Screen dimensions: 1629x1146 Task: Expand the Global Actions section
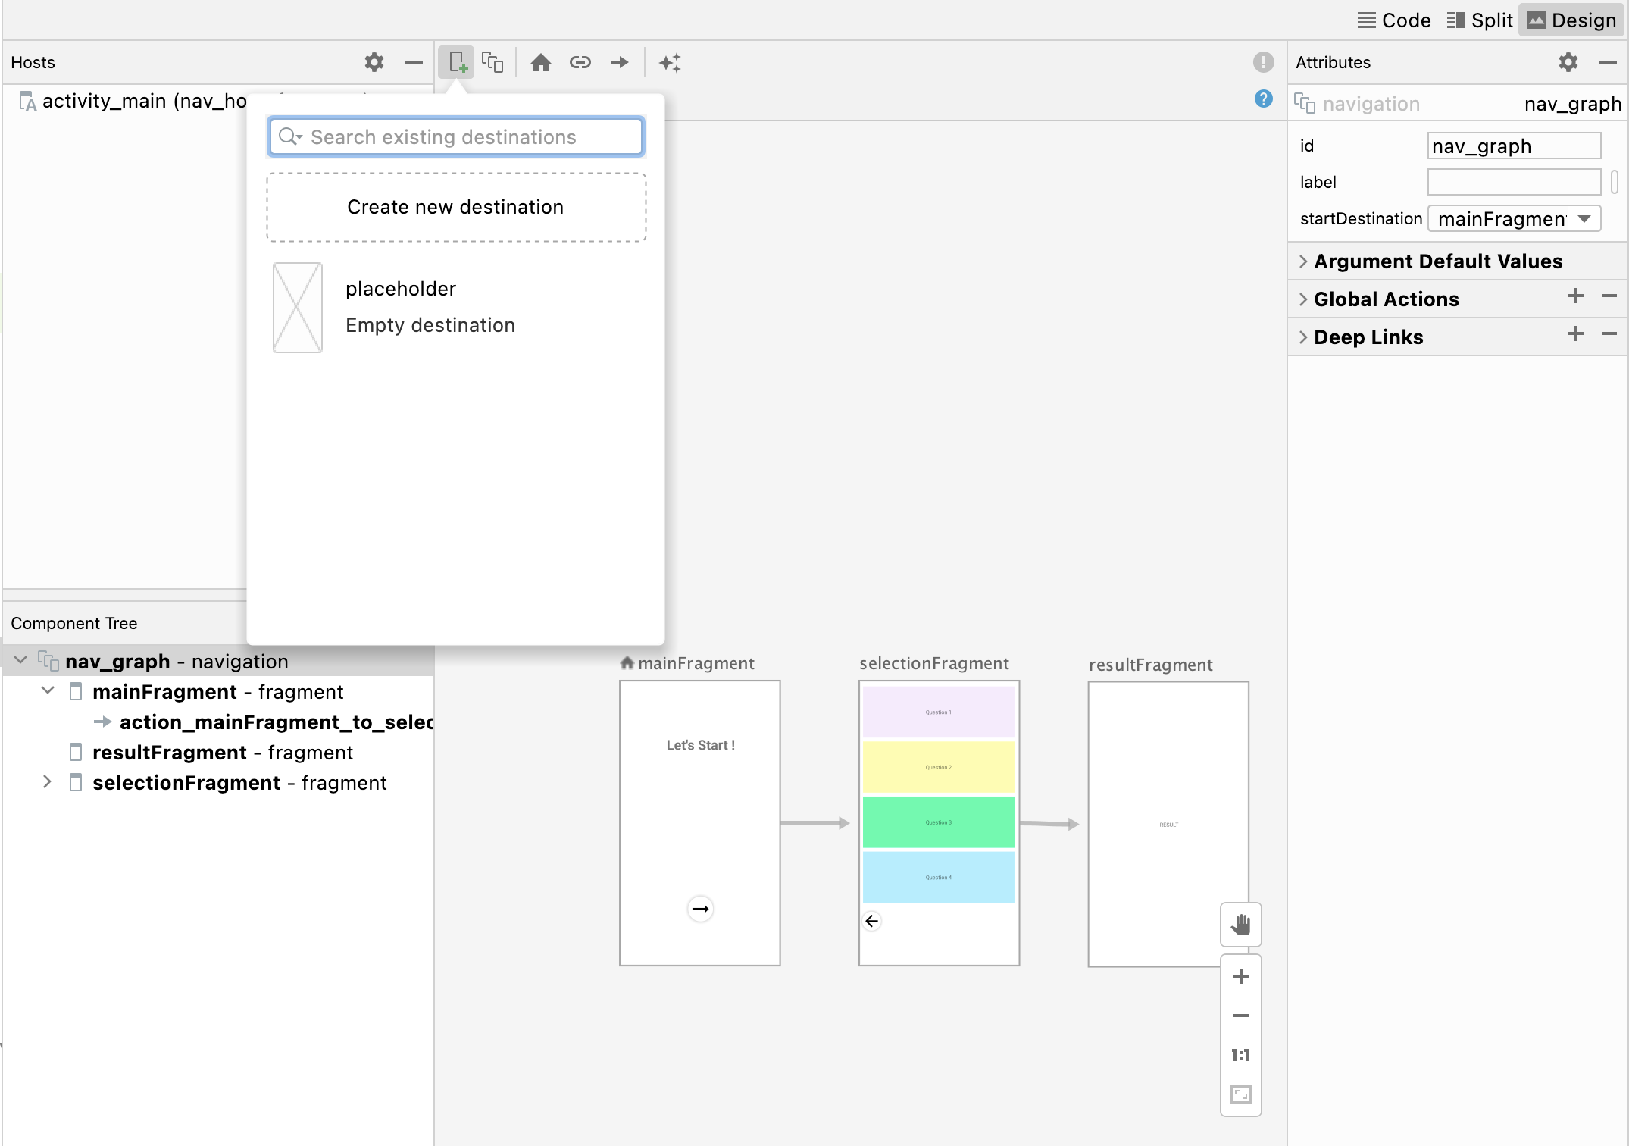point(1303,299)
